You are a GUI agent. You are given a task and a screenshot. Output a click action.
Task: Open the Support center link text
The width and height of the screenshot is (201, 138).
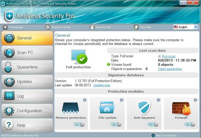(61, 27)
